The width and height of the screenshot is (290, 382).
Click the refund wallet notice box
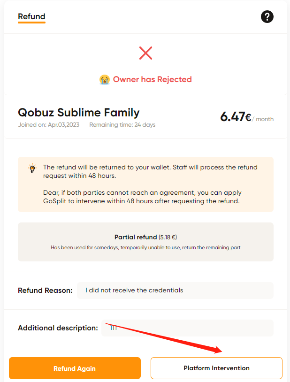(146, 184)
